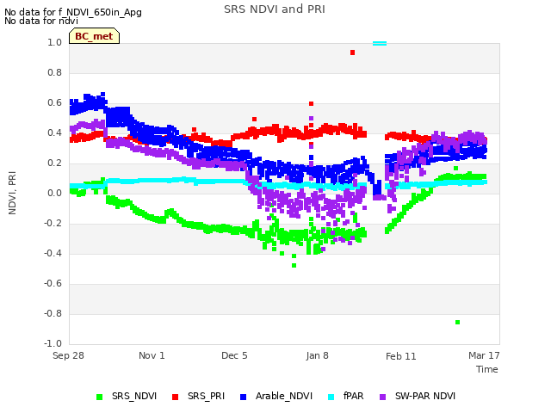Click the 0.8 y-axis tick label

[x=55, y=72]
